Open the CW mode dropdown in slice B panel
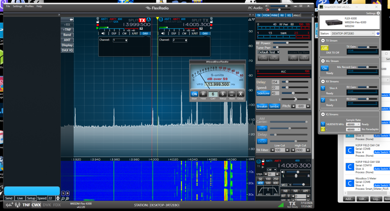 271,169
